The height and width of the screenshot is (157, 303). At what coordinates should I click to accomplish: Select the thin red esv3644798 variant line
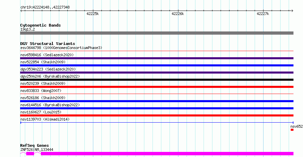click(x=157, y=51)
